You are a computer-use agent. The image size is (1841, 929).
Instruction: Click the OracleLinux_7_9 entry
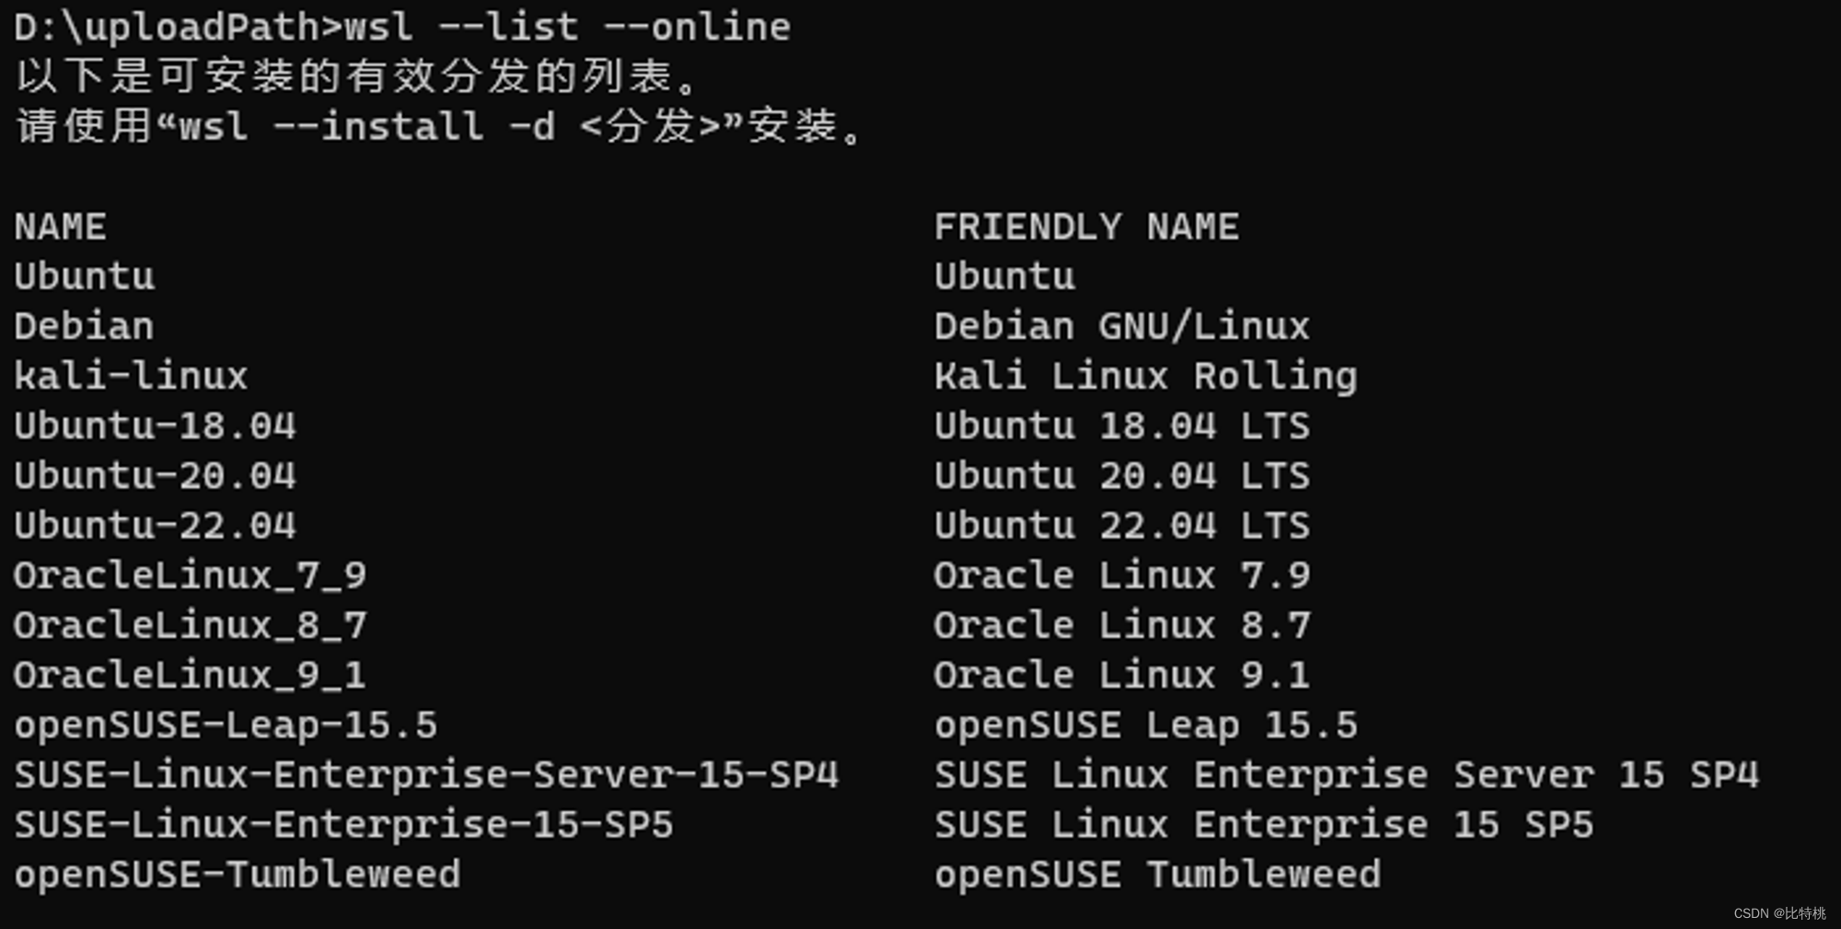tap(191, 575)
